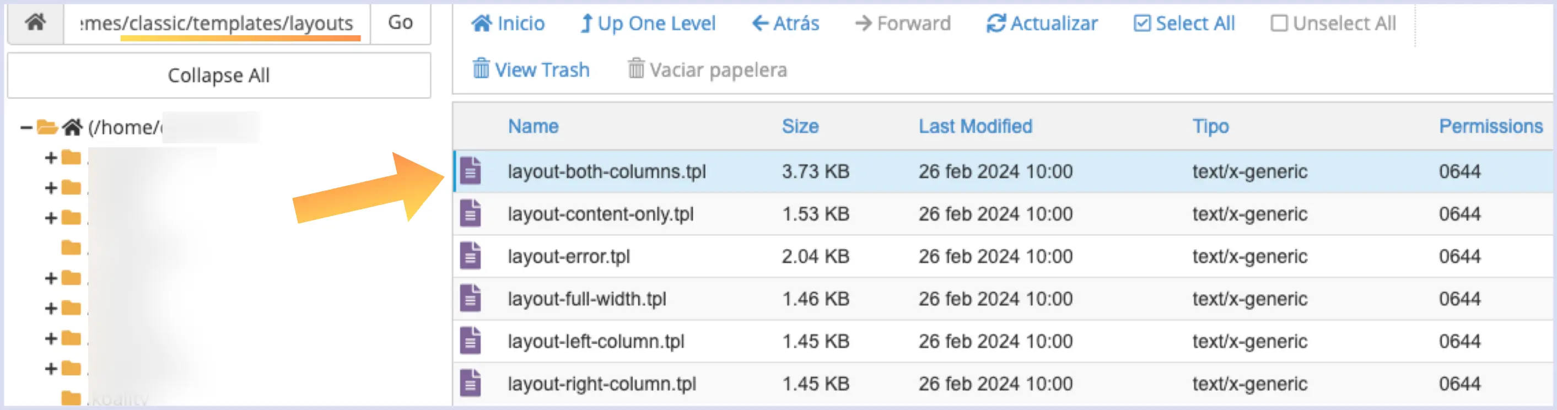Expand the last plus folder in tree

point(51,369)
